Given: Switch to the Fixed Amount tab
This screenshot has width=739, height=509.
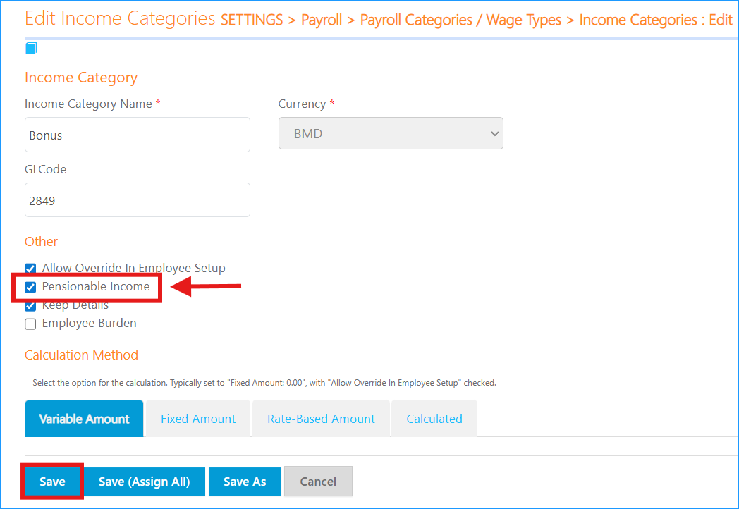Looking at the screenshot, I should tap(198, 419).
